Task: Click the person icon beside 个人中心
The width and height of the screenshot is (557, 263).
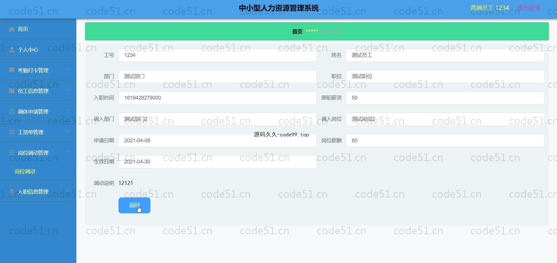Action: [12, 50]
